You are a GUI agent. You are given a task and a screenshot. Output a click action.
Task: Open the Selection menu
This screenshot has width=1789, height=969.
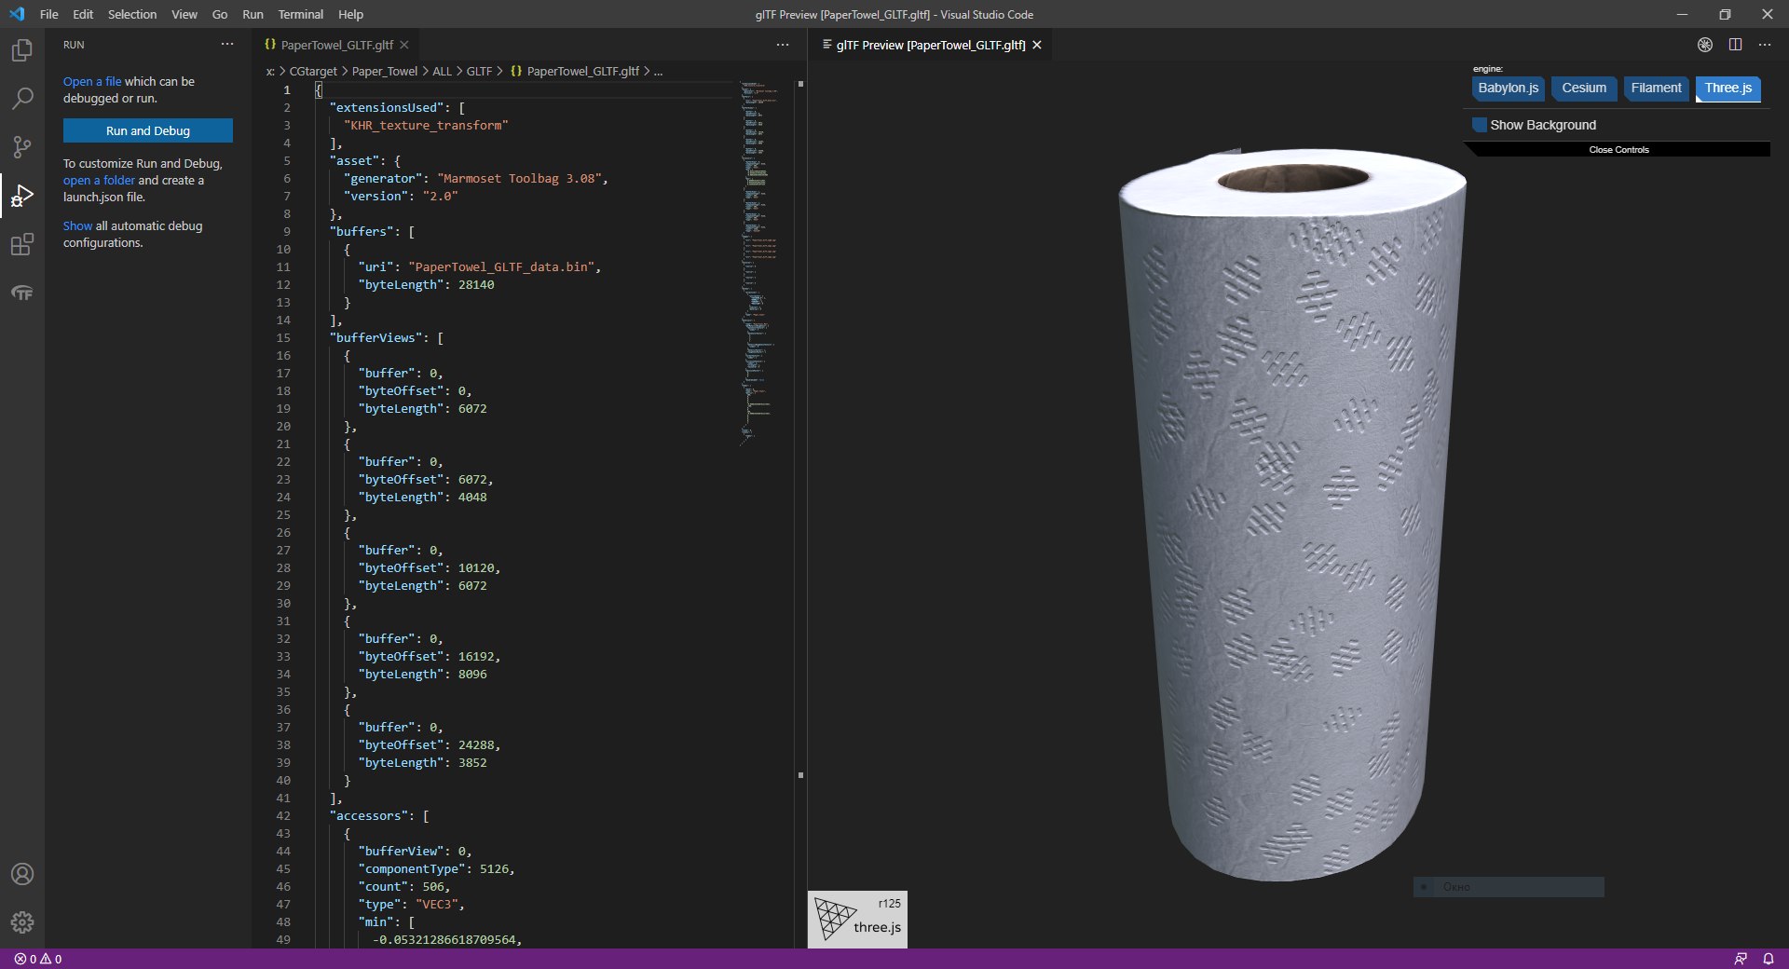[132, 14]
